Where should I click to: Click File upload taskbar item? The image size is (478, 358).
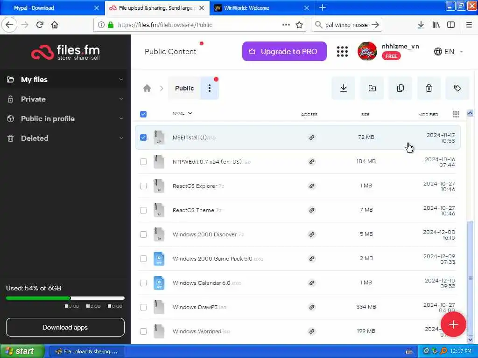pyautogui.click(x=86, y=351)
